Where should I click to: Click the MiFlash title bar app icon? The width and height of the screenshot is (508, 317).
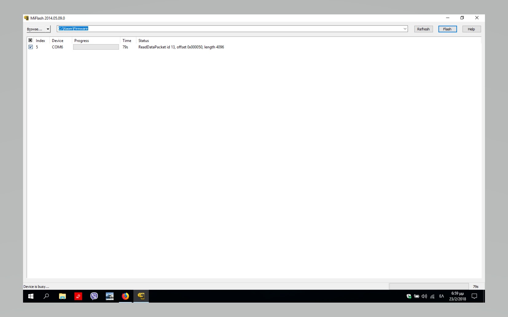26,18
